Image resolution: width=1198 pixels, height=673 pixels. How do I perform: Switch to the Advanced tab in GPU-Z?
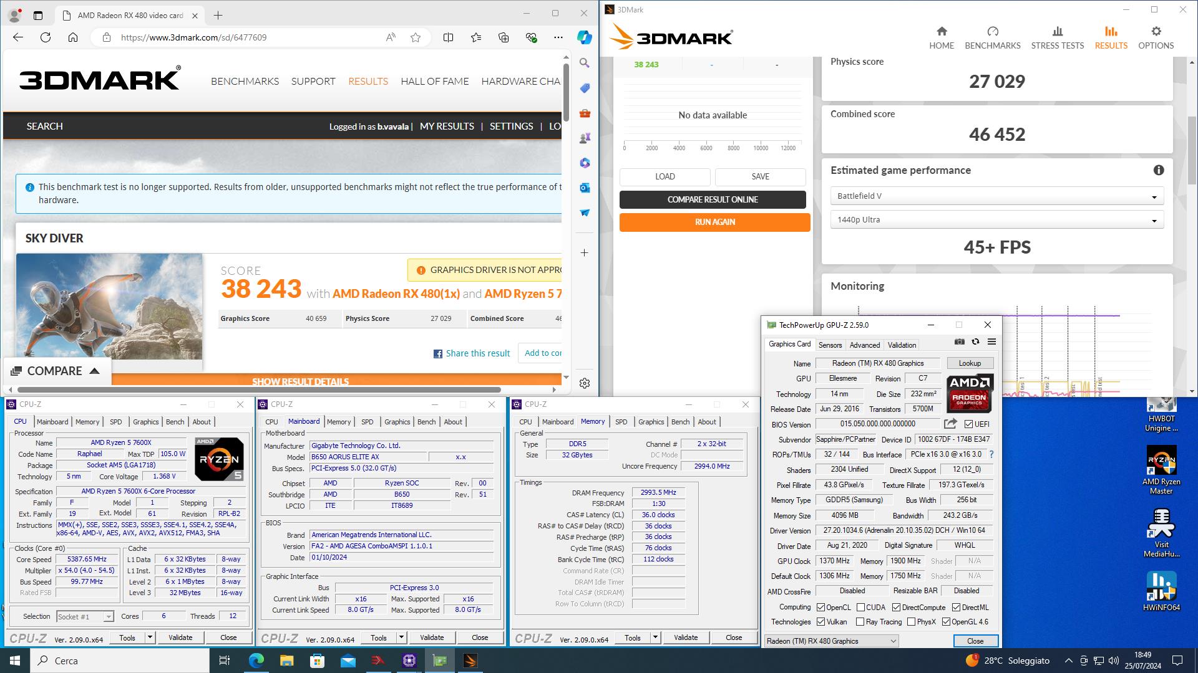point(865,345)
